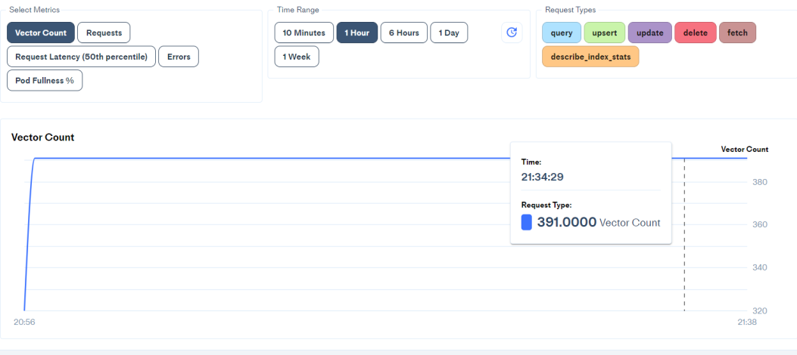Click the 391.0000 value in tooltip
797x355 pixels.
pos(567,222)
